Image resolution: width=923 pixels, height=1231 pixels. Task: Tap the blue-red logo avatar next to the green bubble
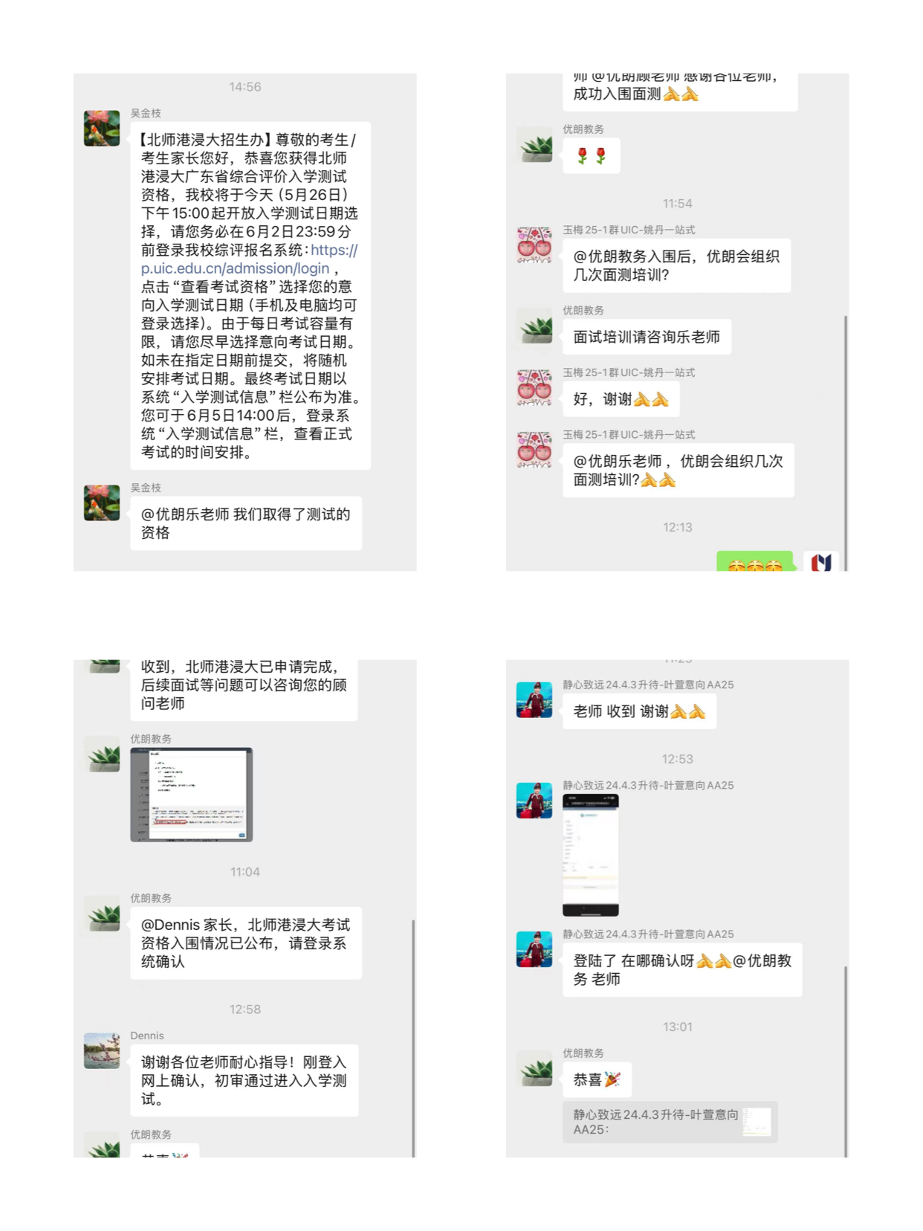(821, 561)
